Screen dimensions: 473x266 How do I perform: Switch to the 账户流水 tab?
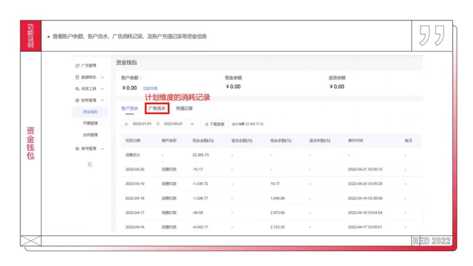[130, 108]
